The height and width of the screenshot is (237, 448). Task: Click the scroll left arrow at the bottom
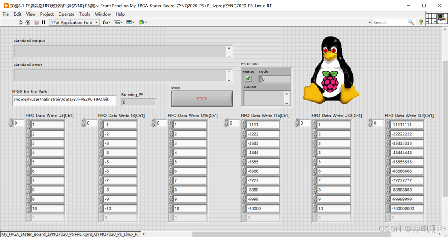pyautogui.click(x=144, y=234)
